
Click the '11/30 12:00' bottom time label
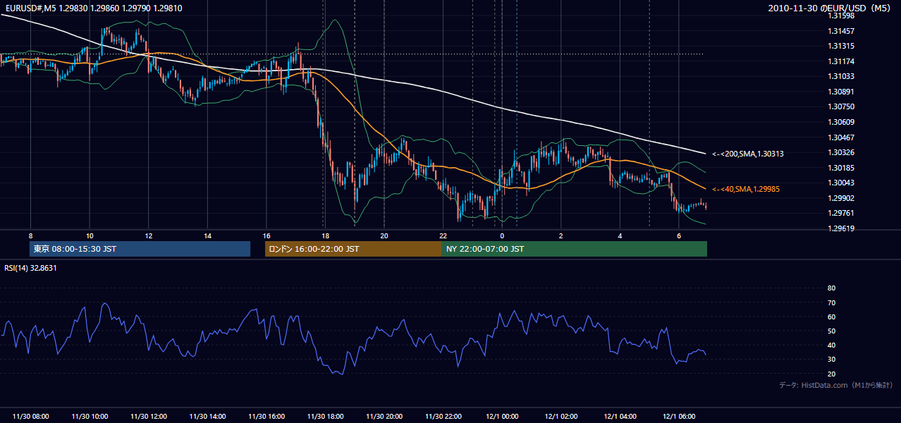coord(149,417)
